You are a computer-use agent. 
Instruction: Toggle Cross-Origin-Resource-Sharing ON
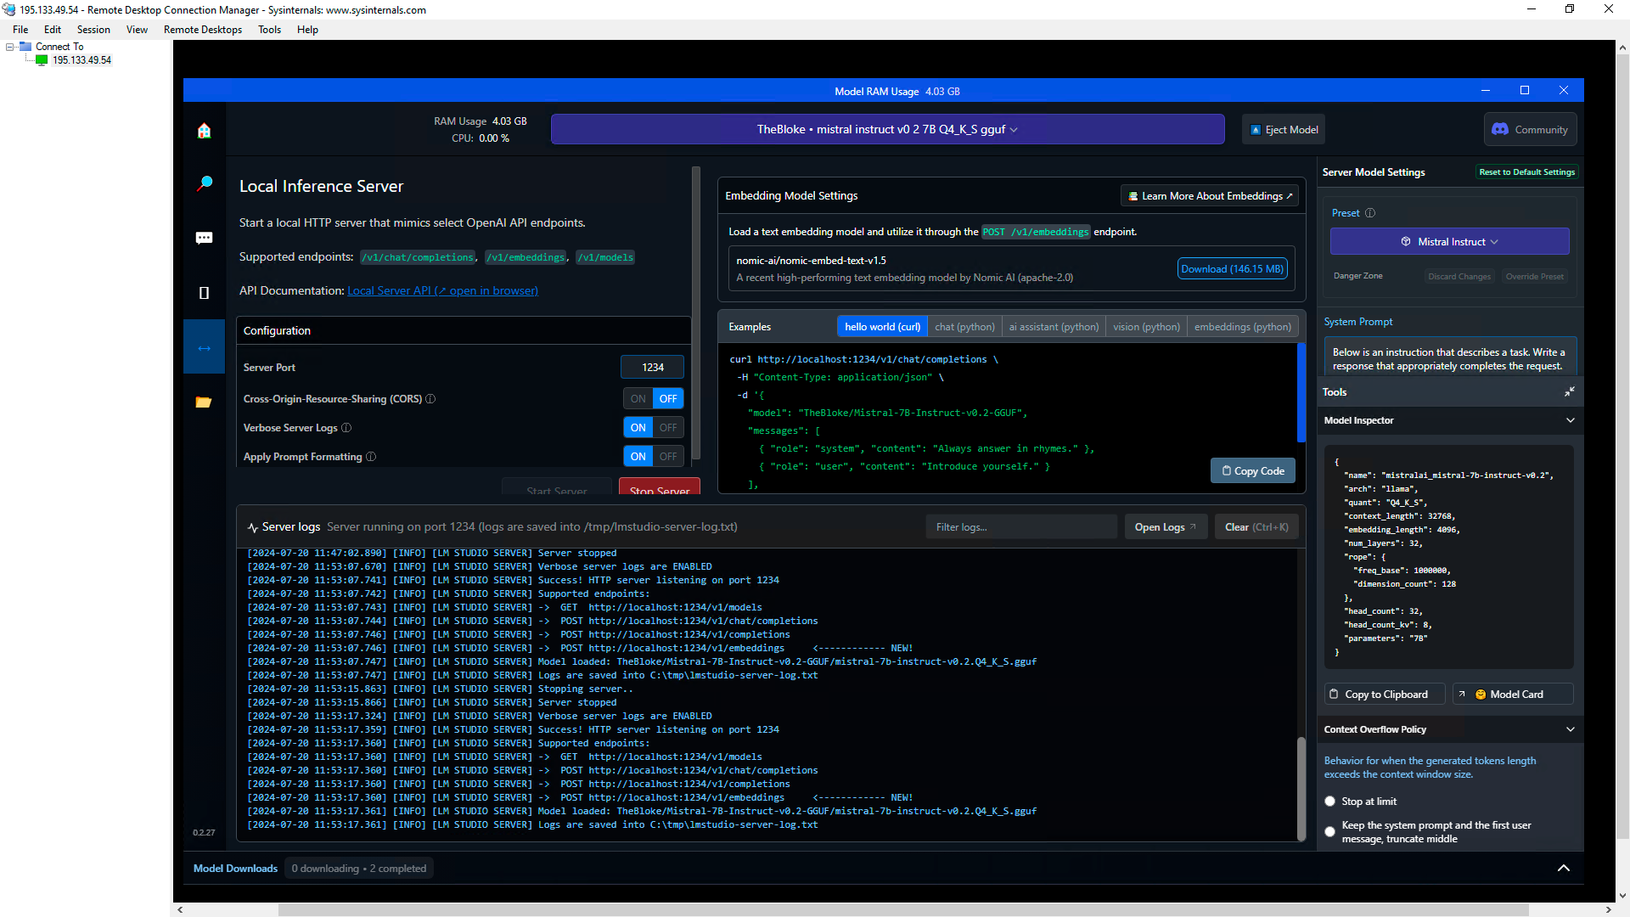click(638, 399)
